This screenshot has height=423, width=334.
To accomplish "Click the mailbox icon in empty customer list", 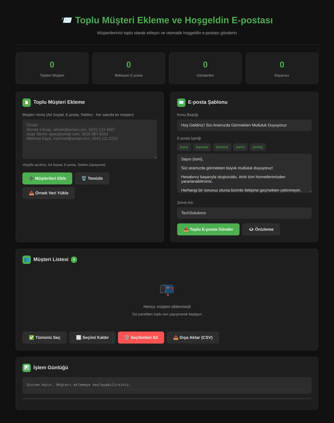I will coord(167,290).
